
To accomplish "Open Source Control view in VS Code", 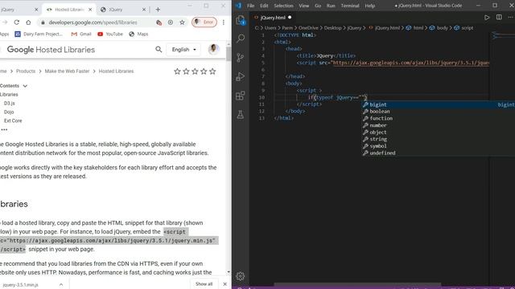I will coord(241,58).
